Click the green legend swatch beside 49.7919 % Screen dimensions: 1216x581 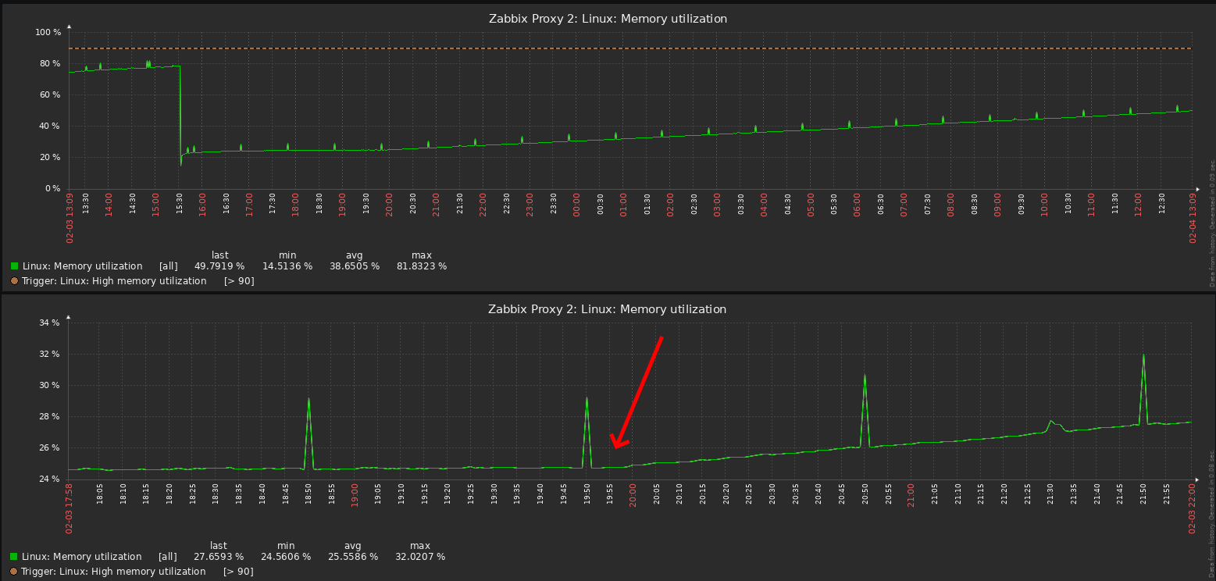coord(14,266)
